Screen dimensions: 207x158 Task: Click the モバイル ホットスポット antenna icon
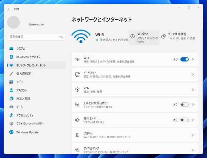pos(77,105)
